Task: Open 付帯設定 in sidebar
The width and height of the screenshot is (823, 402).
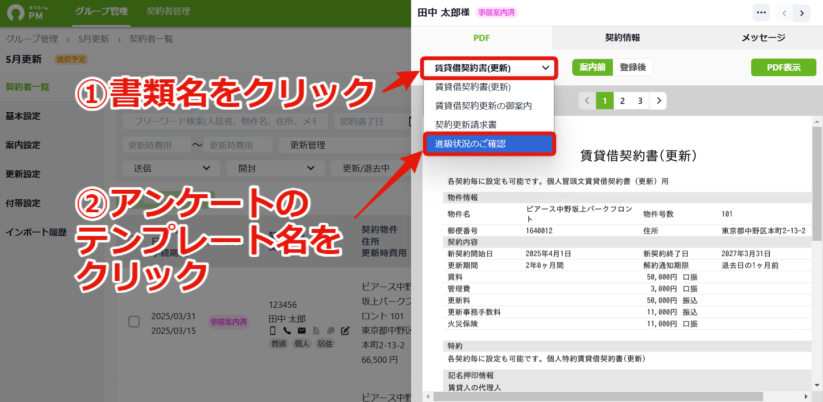Action: [23, 203]
